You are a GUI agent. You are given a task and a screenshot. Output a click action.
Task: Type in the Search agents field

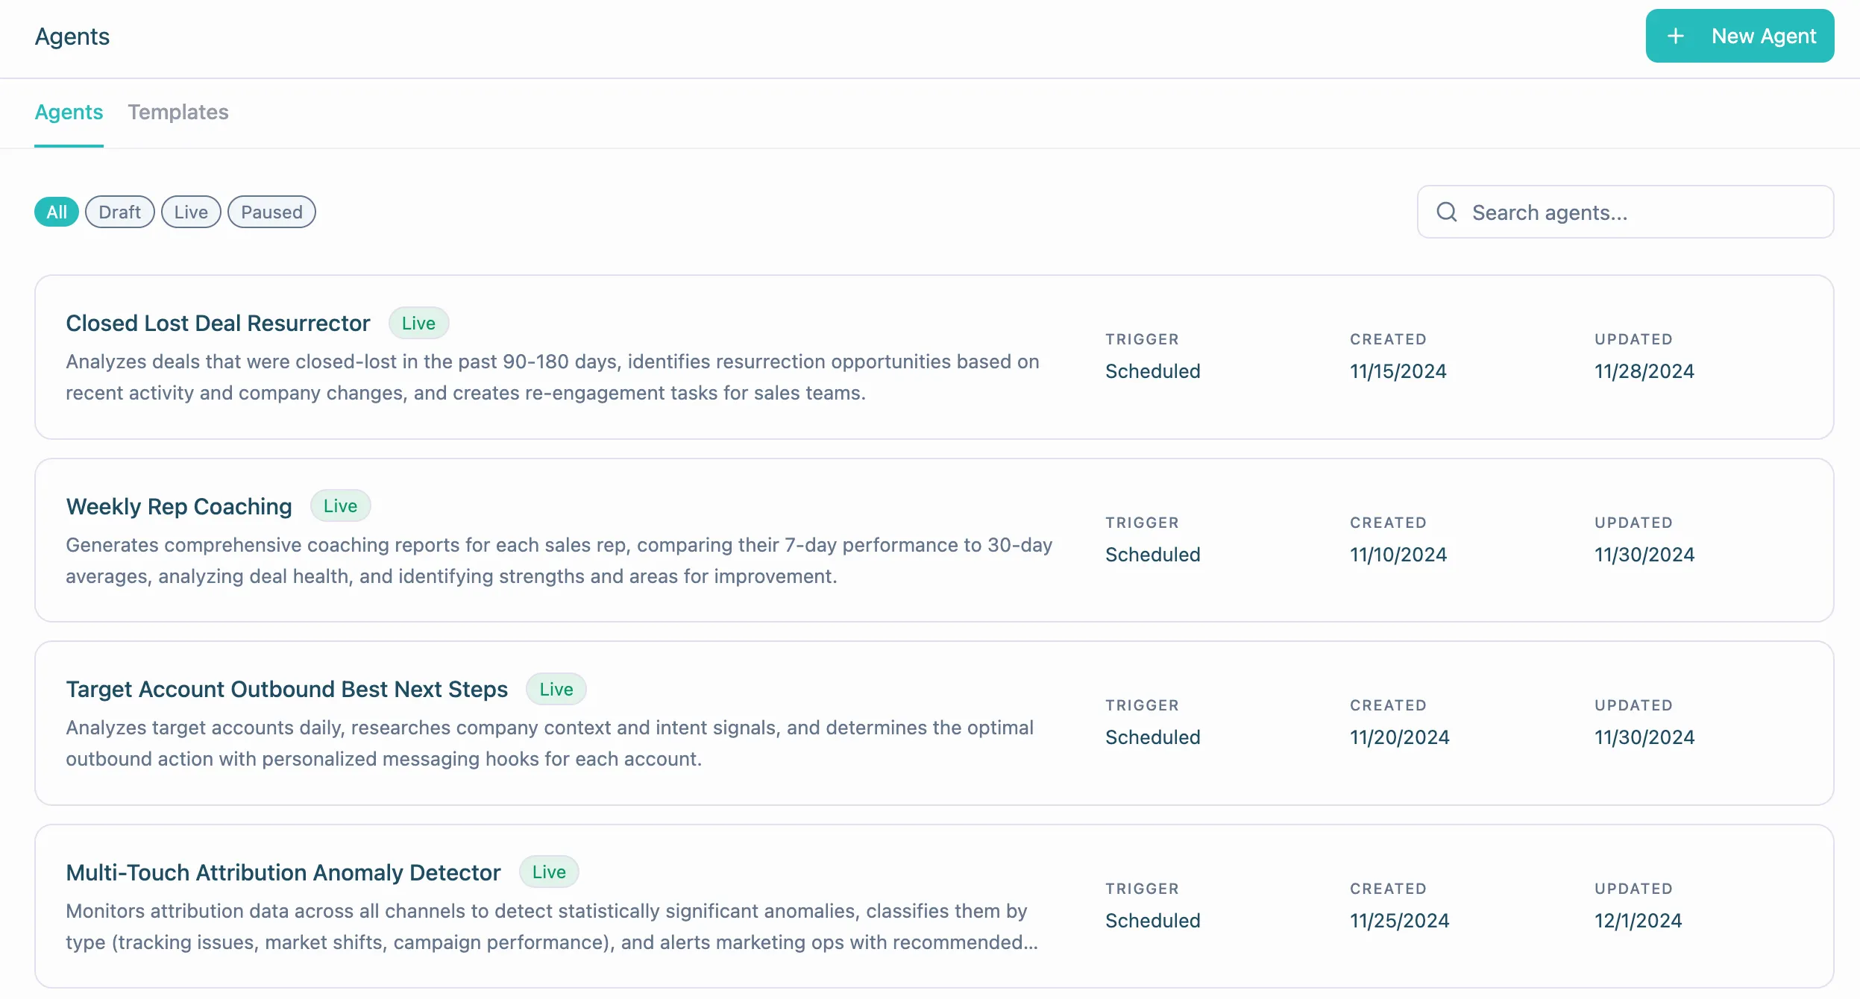[x=1641, y=212]
